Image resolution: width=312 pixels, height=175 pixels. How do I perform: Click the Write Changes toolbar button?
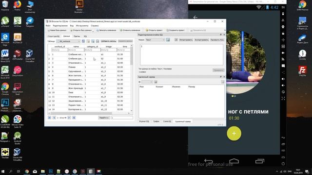point(106,30)
